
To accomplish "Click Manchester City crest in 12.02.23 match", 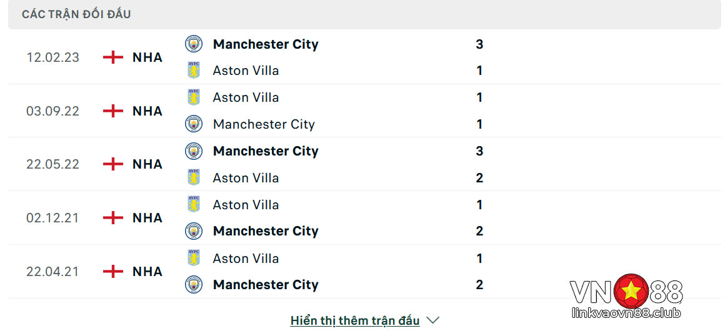I will (194, 44).
